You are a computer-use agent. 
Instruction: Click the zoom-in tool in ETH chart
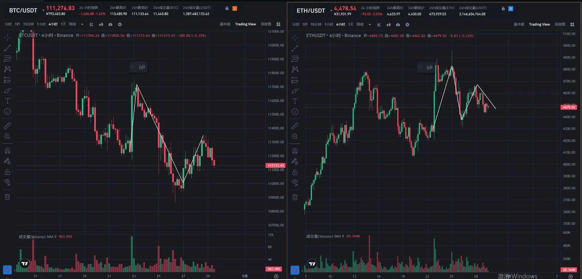pos(295,137)
